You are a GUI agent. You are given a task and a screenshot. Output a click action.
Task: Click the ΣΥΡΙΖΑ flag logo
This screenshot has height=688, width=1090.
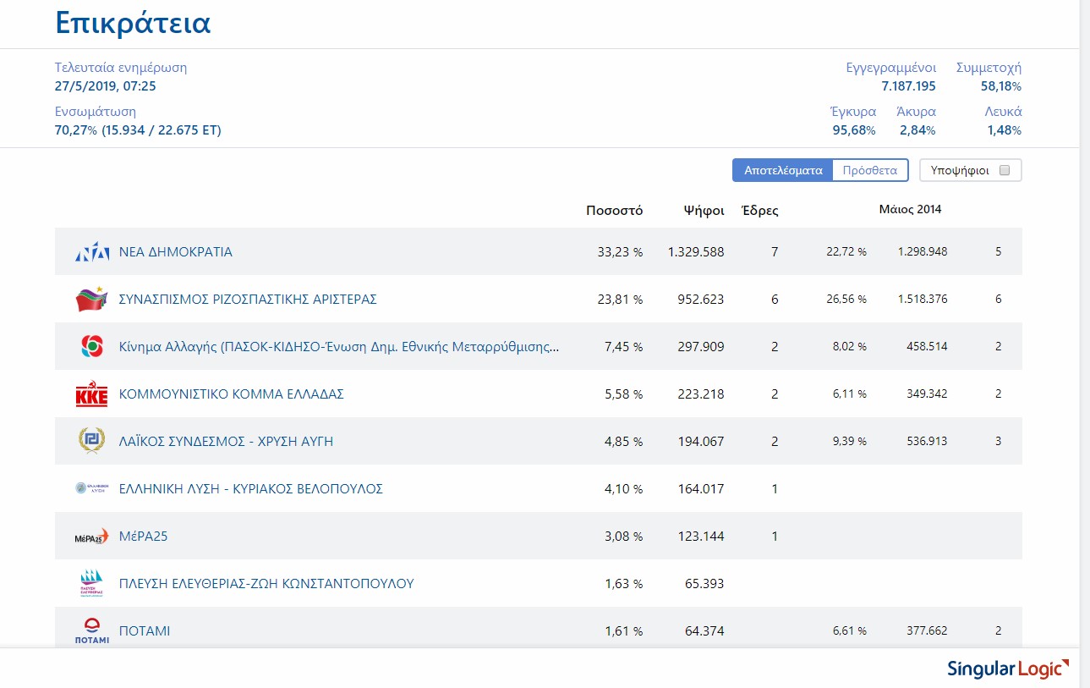[x=91, y=300]
